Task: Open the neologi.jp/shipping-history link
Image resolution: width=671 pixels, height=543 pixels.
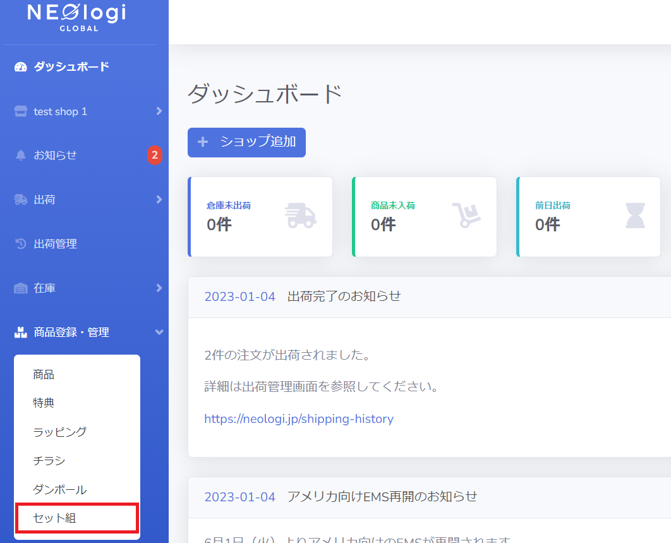Action: coord(299,419)
